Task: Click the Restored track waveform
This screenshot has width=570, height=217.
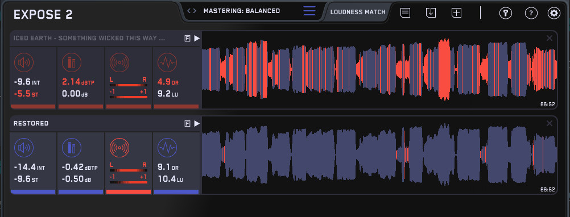Action: pos(379,155)
